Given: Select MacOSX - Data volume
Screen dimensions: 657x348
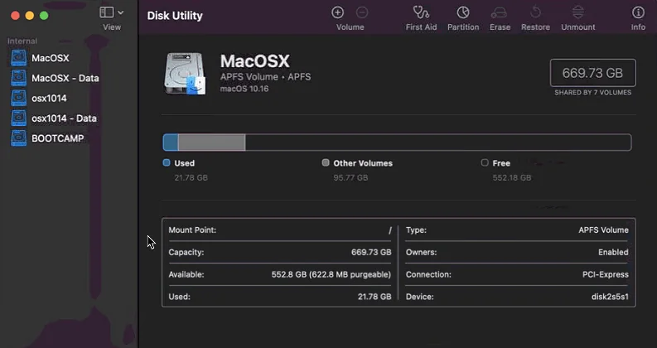Looking at the screenshot, I should (65, 78).
